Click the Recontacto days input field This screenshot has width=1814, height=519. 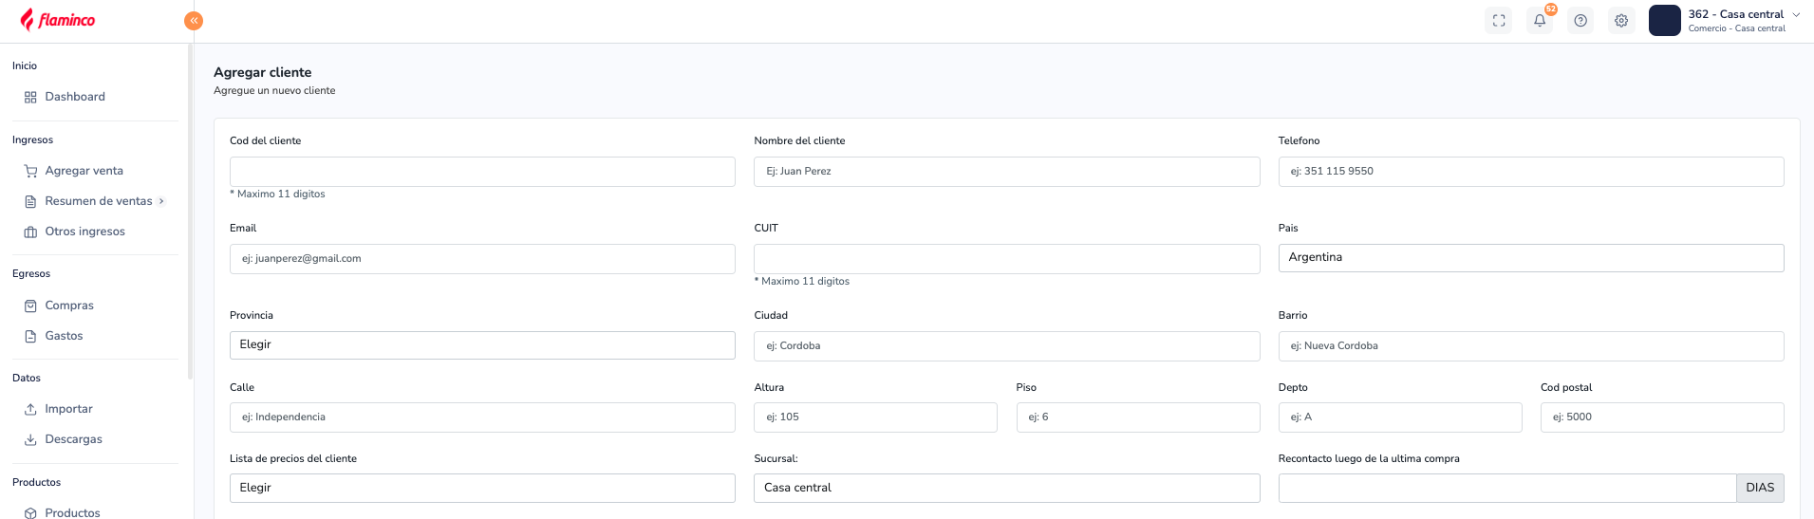pyautogui.click(x=1506, y=488)
